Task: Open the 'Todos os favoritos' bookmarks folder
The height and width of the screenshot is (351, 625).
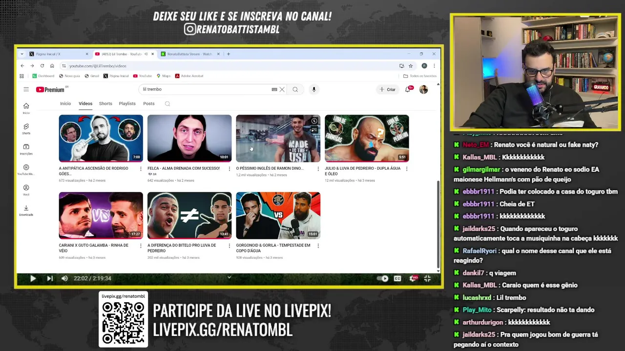Action: pyautogui.click(x=420, y=76)
